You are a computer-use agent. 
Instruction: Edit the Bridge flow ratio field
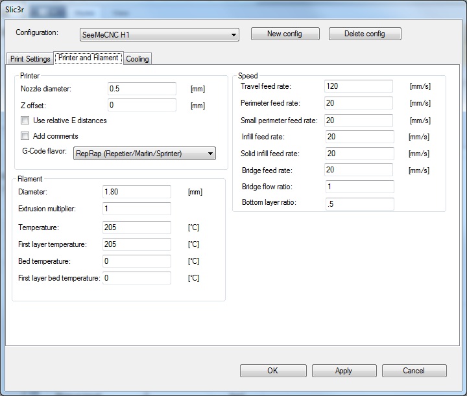pyautogui.click(x=359, y=187)
